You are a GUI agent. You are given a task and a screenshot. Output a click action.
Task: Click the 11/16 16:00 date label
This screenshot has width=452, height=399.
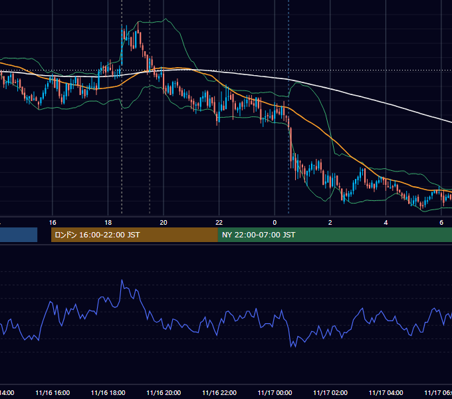(x=53, y=392)
